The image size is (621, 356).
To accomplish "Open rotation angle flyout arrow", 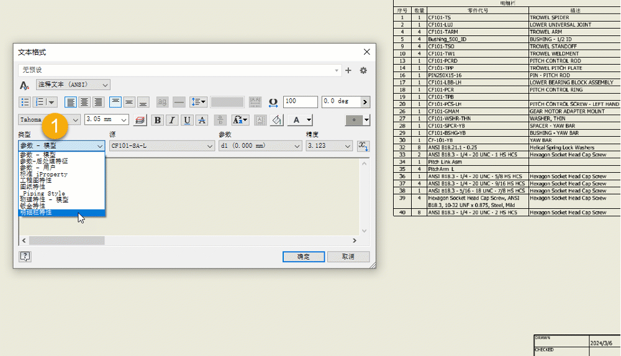I will pos(365,102).
